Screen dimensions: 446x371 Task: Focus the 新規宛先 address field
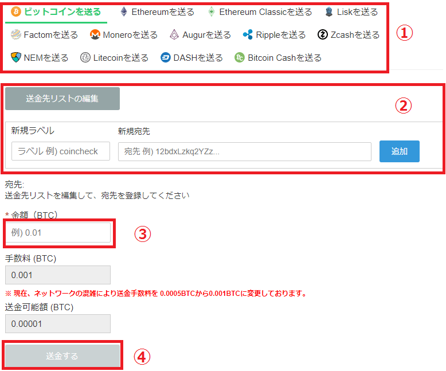[245, 151]
